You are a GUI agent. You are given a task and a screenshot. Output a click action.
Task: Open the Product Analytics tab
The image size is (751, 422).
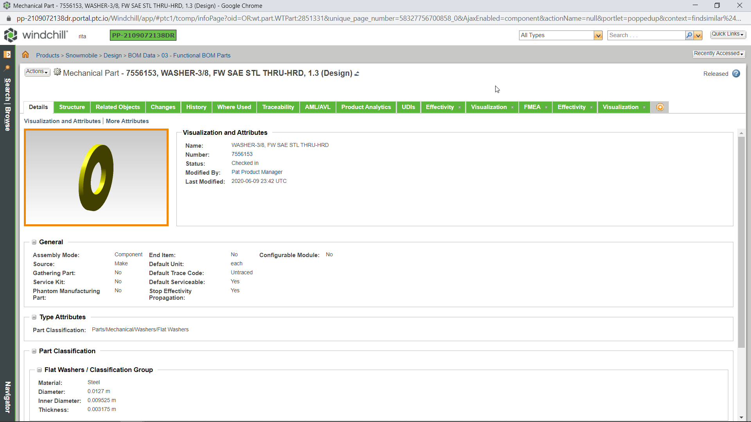click(366, 107)
